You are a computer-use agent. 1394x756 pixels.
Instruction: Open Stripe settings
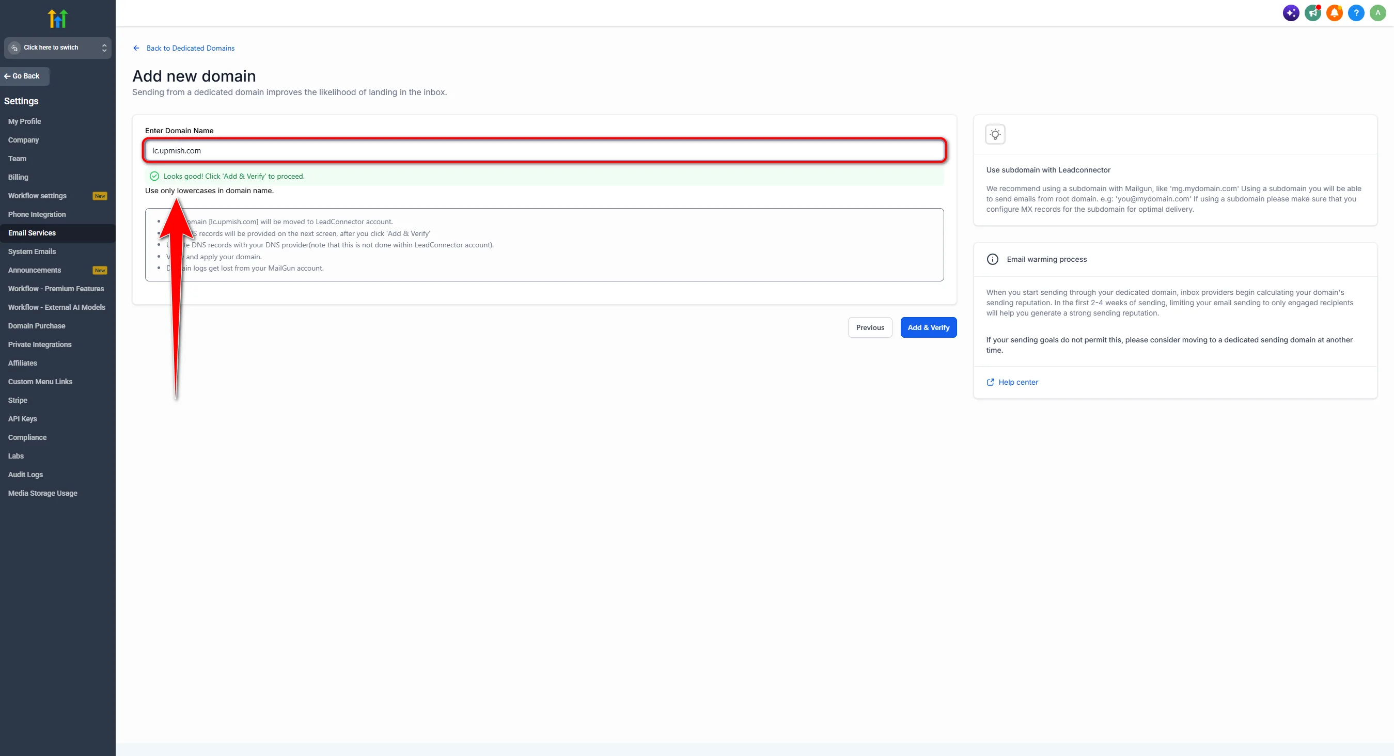[18, 400]
